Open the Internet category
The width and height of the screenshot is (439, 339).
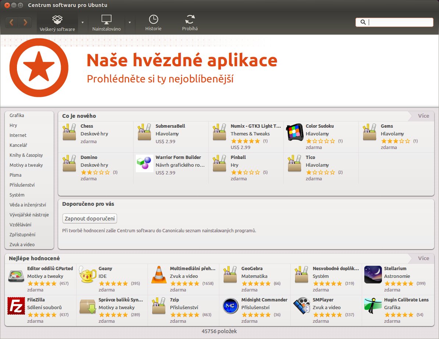(x=18, y=135)
